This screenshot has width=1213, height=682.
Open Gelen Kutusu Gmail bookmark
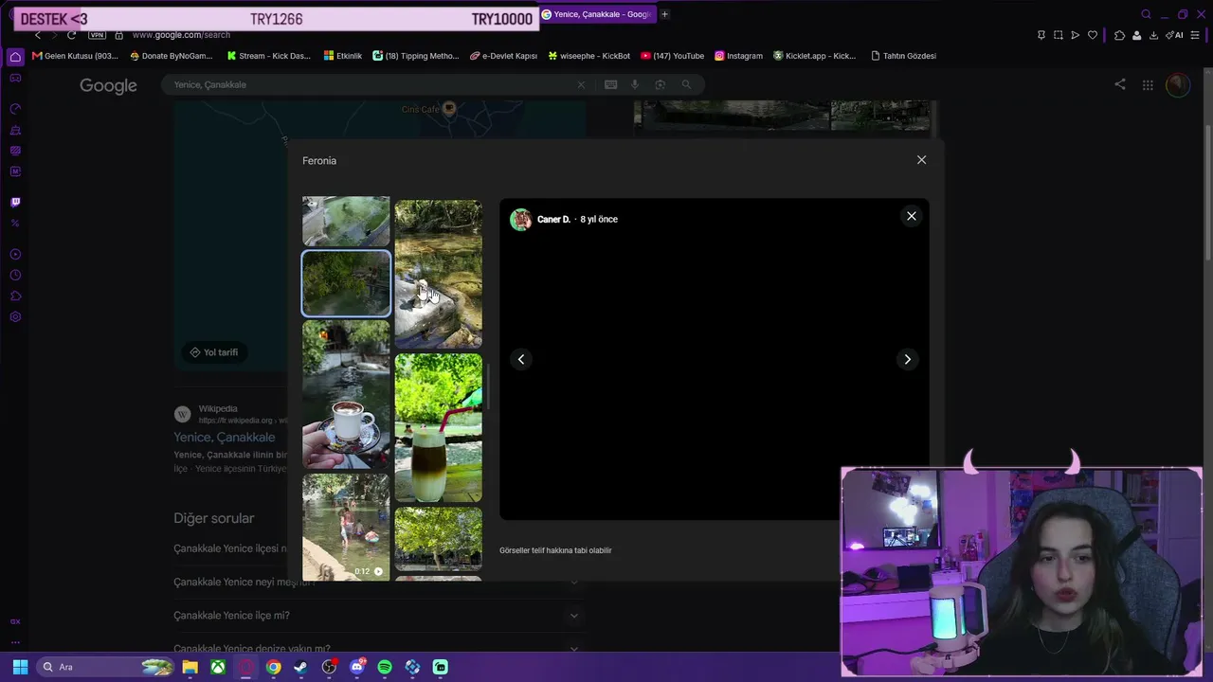pyautogui.click(x=75, y=56)
